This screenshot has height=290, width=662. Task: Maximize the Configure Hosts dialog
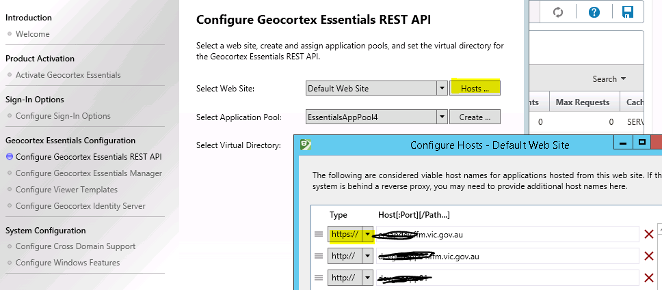pos(642,143)
